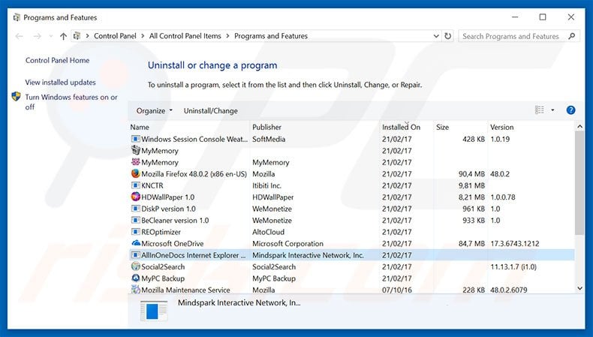Select Mozilla Maintenance Service icon
The image size is (593, 337).
tap(135, 290)
